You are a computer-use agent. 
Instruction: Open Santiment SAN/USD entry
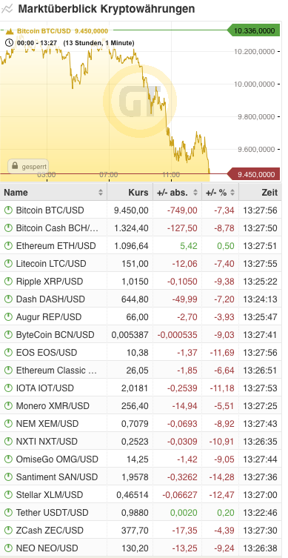click(57, 477)
